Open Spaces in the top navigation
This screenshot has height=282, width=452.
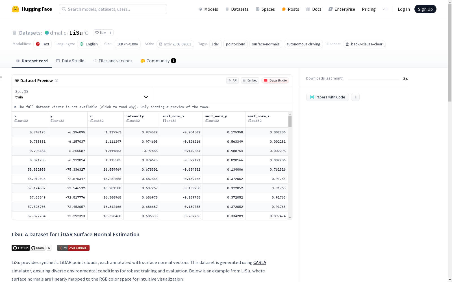pyautogui.click(x=265, y=9)
